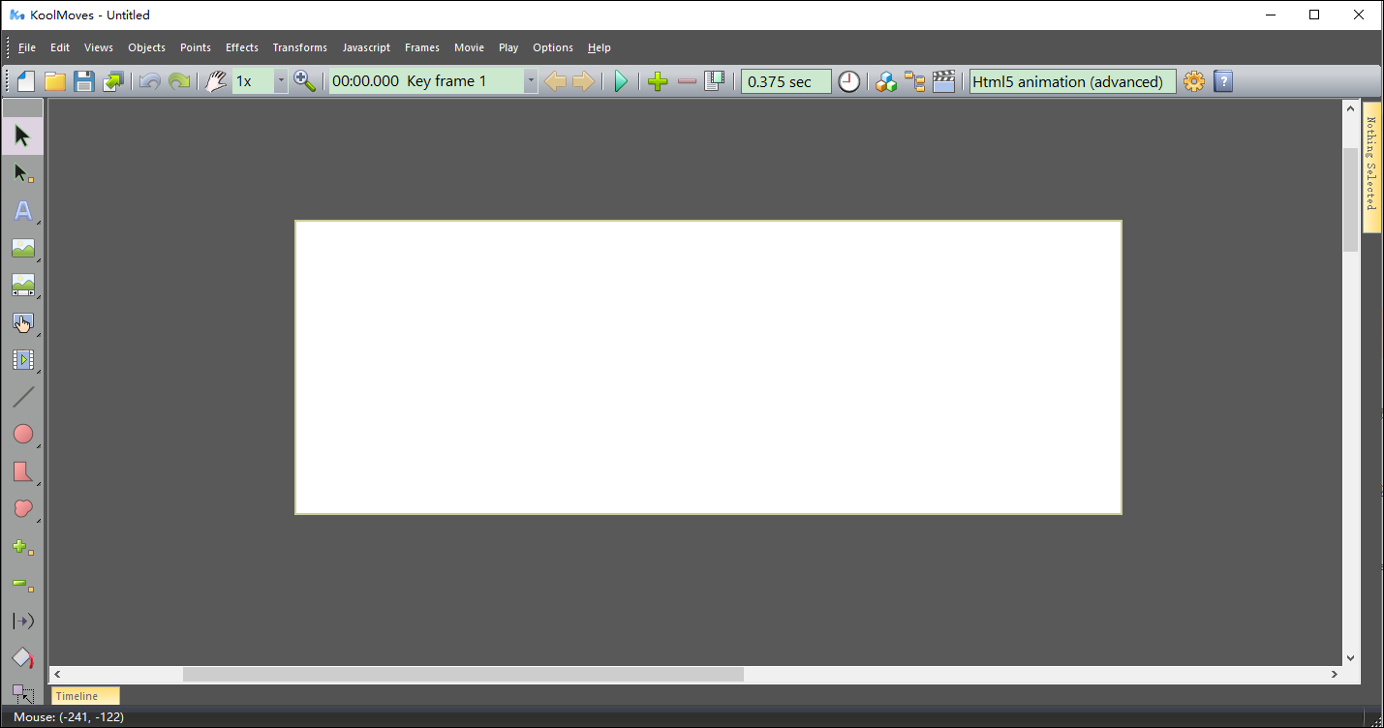
Task: Click the vertical scrollbar thumb
Action: click(x=1351, y=200)
